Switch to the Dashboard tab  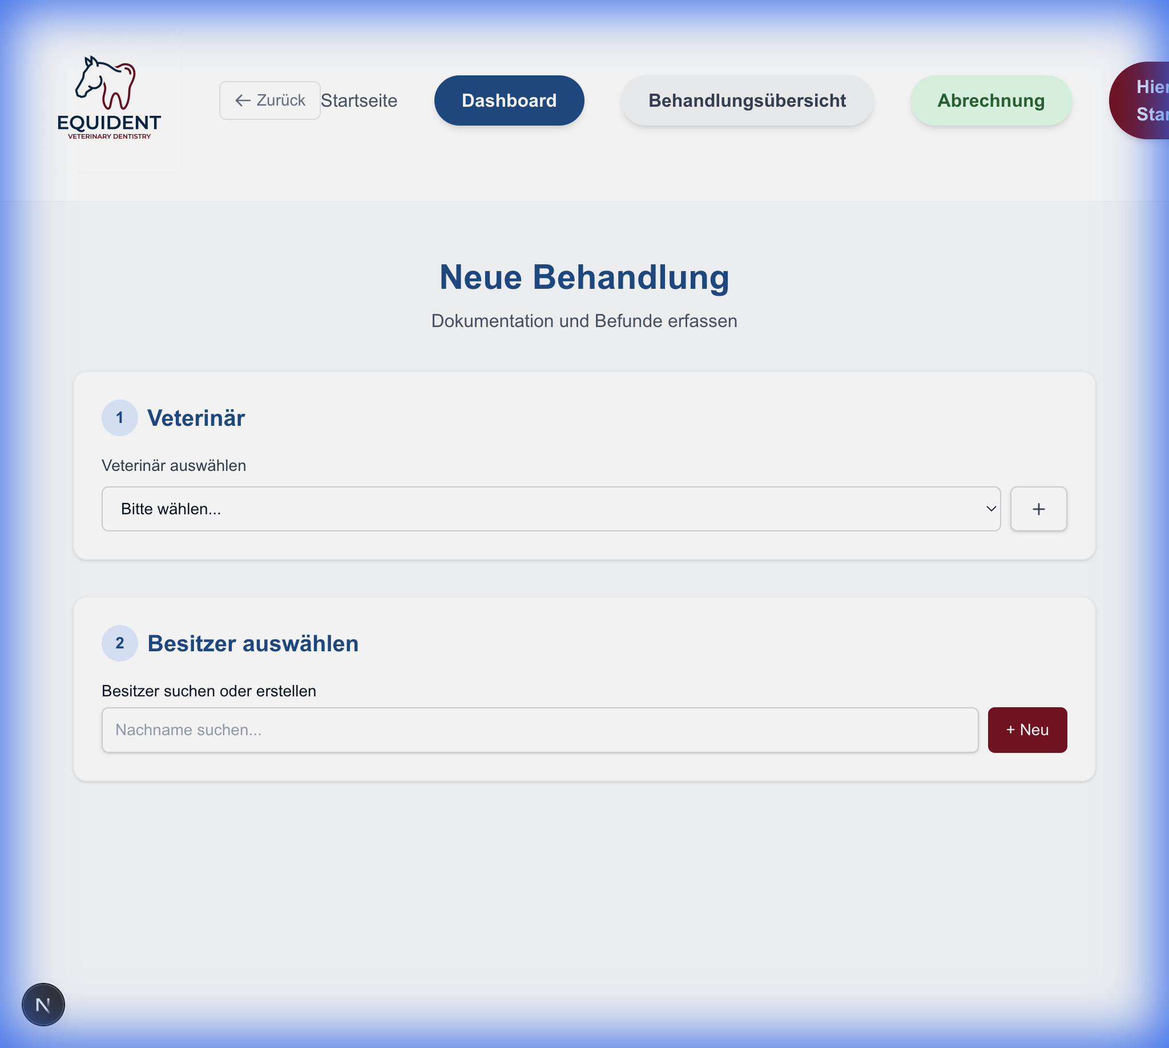509,100
